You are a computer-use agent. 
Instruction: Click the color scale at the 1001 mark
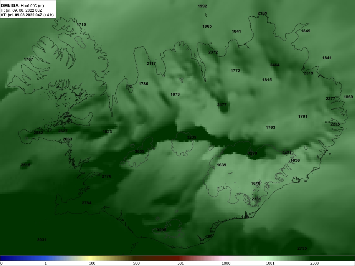[270, 263]
